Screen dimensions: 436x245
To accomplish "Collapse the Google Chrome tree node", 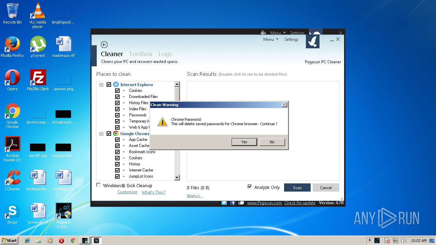I will [x=101, y=134].
